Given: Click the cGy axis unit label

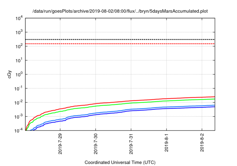Looking at the screenshot, I should click(10, 74).
